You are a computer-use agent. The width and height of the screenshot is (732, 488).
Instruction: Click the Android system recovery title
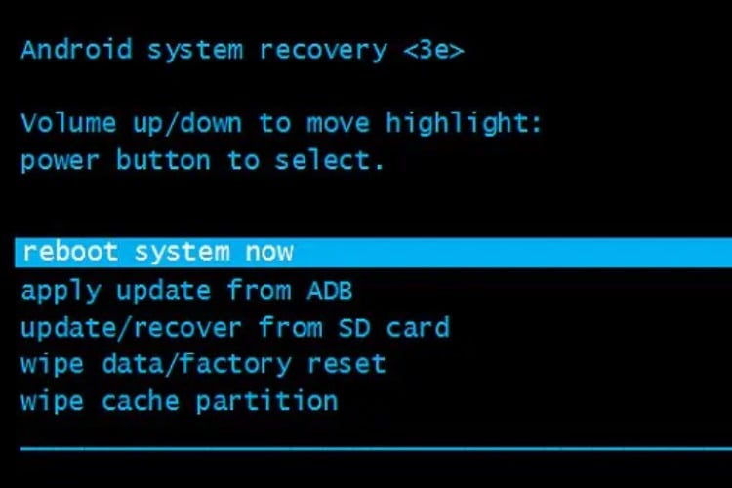coord(204,51)
